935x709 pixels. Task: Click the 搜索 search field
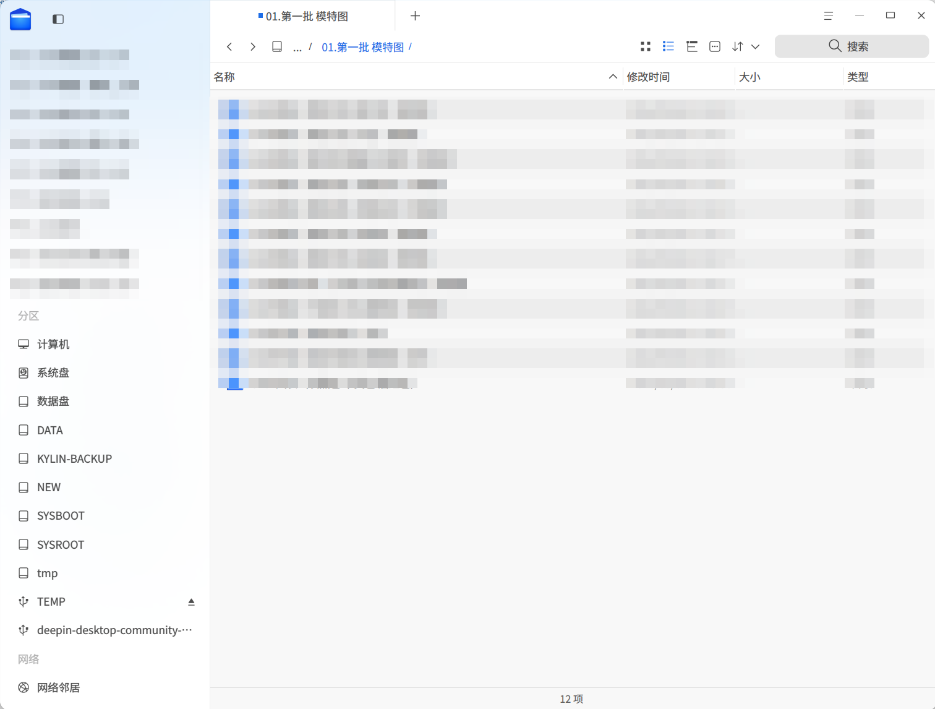(852, 46)
